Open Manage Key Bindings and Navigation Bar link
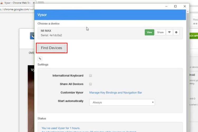This screenshot has width=198, height=132. click(x=116, y=93)
